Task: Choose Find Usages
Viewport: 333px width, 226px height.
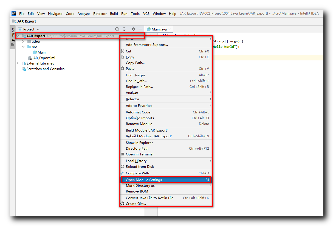Action: [x=166, y=75]
